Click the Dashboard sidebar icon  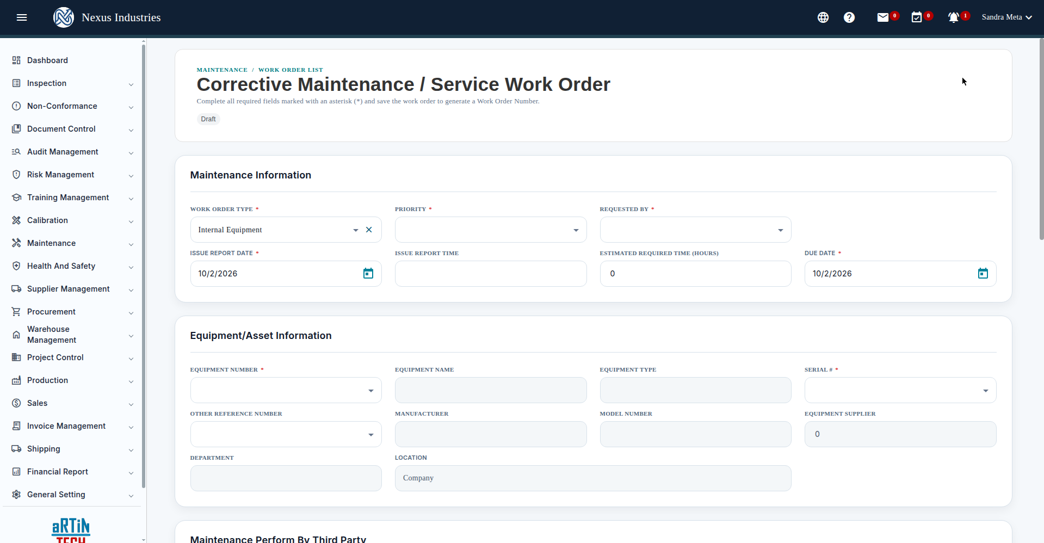pyautogui.click(x=16, y=60)
